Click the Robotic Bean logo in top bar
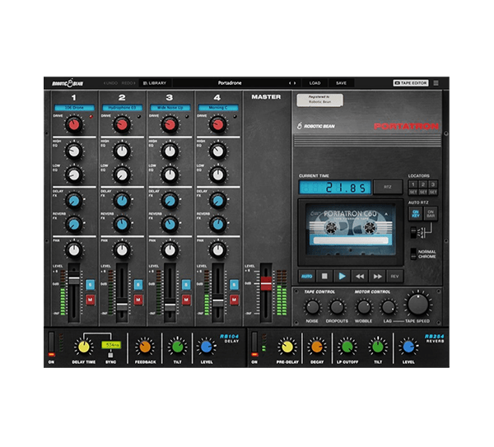494x447 pixels. point(68,83)
